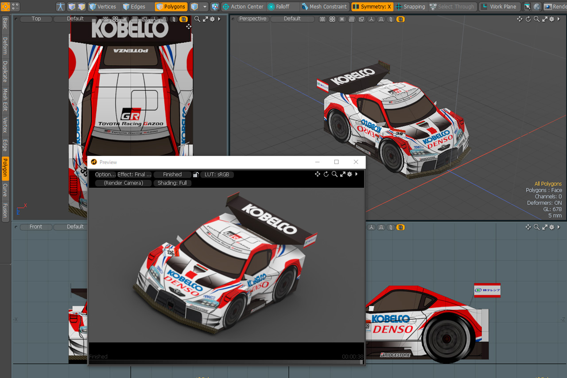Image resolution: width=567 pixels, height=378 pixels.
Task: Open the Edge tab in sidebar
Action: (x=5, y=145)
